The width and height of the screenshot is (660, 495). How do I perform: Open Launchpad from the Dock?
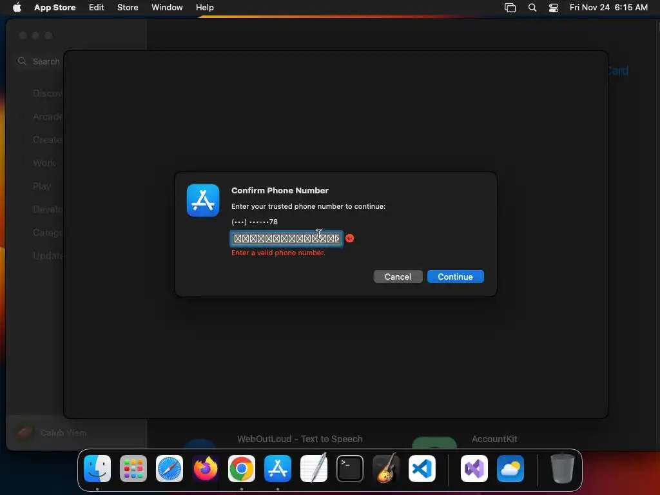[x=133, y=469]
